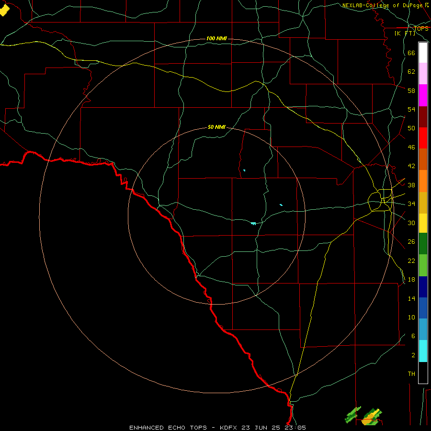Image resolution: width=431 pixels, height=431 pixels.
Task: Click the light blue 6 K FT swatch
Action: (x=423, y=329)
